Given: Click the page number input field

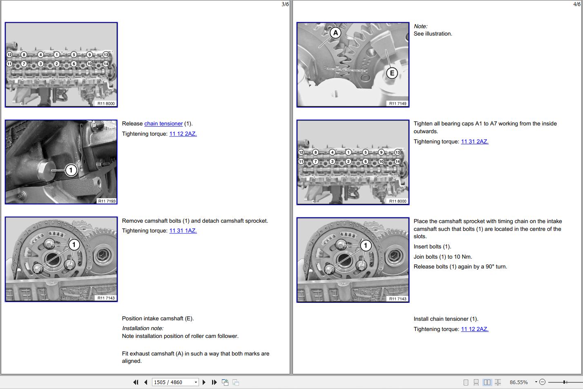Looking at the screenshot, I should [x=172, y=382].
